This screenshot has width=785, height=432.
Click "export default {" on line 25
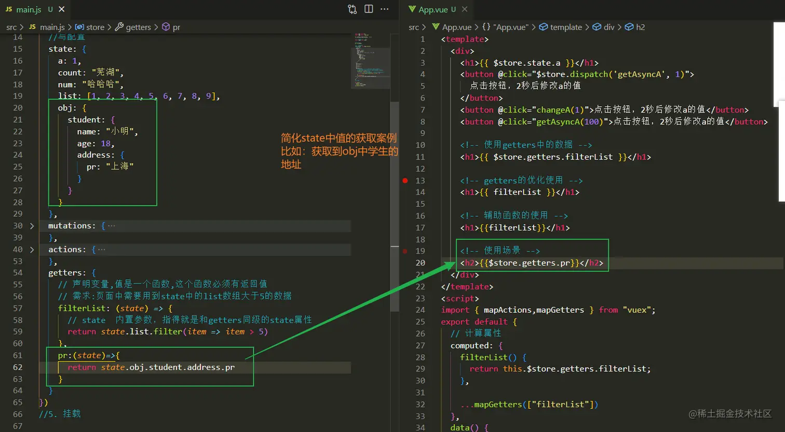479,322
